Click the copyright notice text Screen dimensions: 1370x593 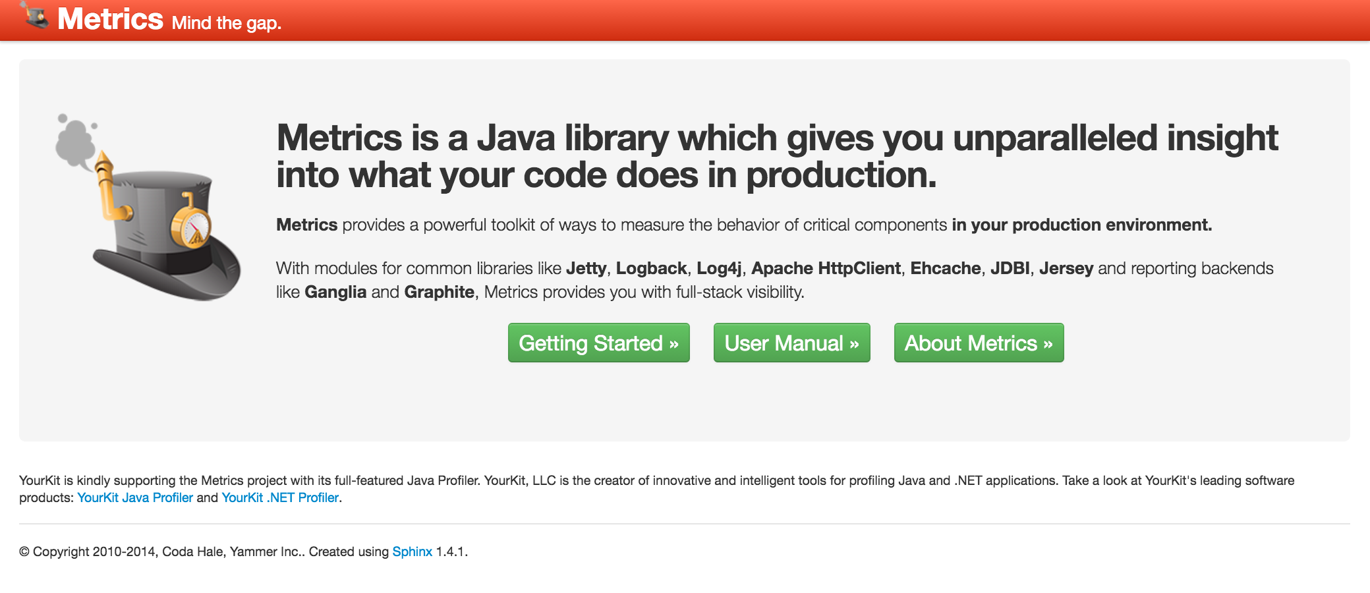(198, 551)
